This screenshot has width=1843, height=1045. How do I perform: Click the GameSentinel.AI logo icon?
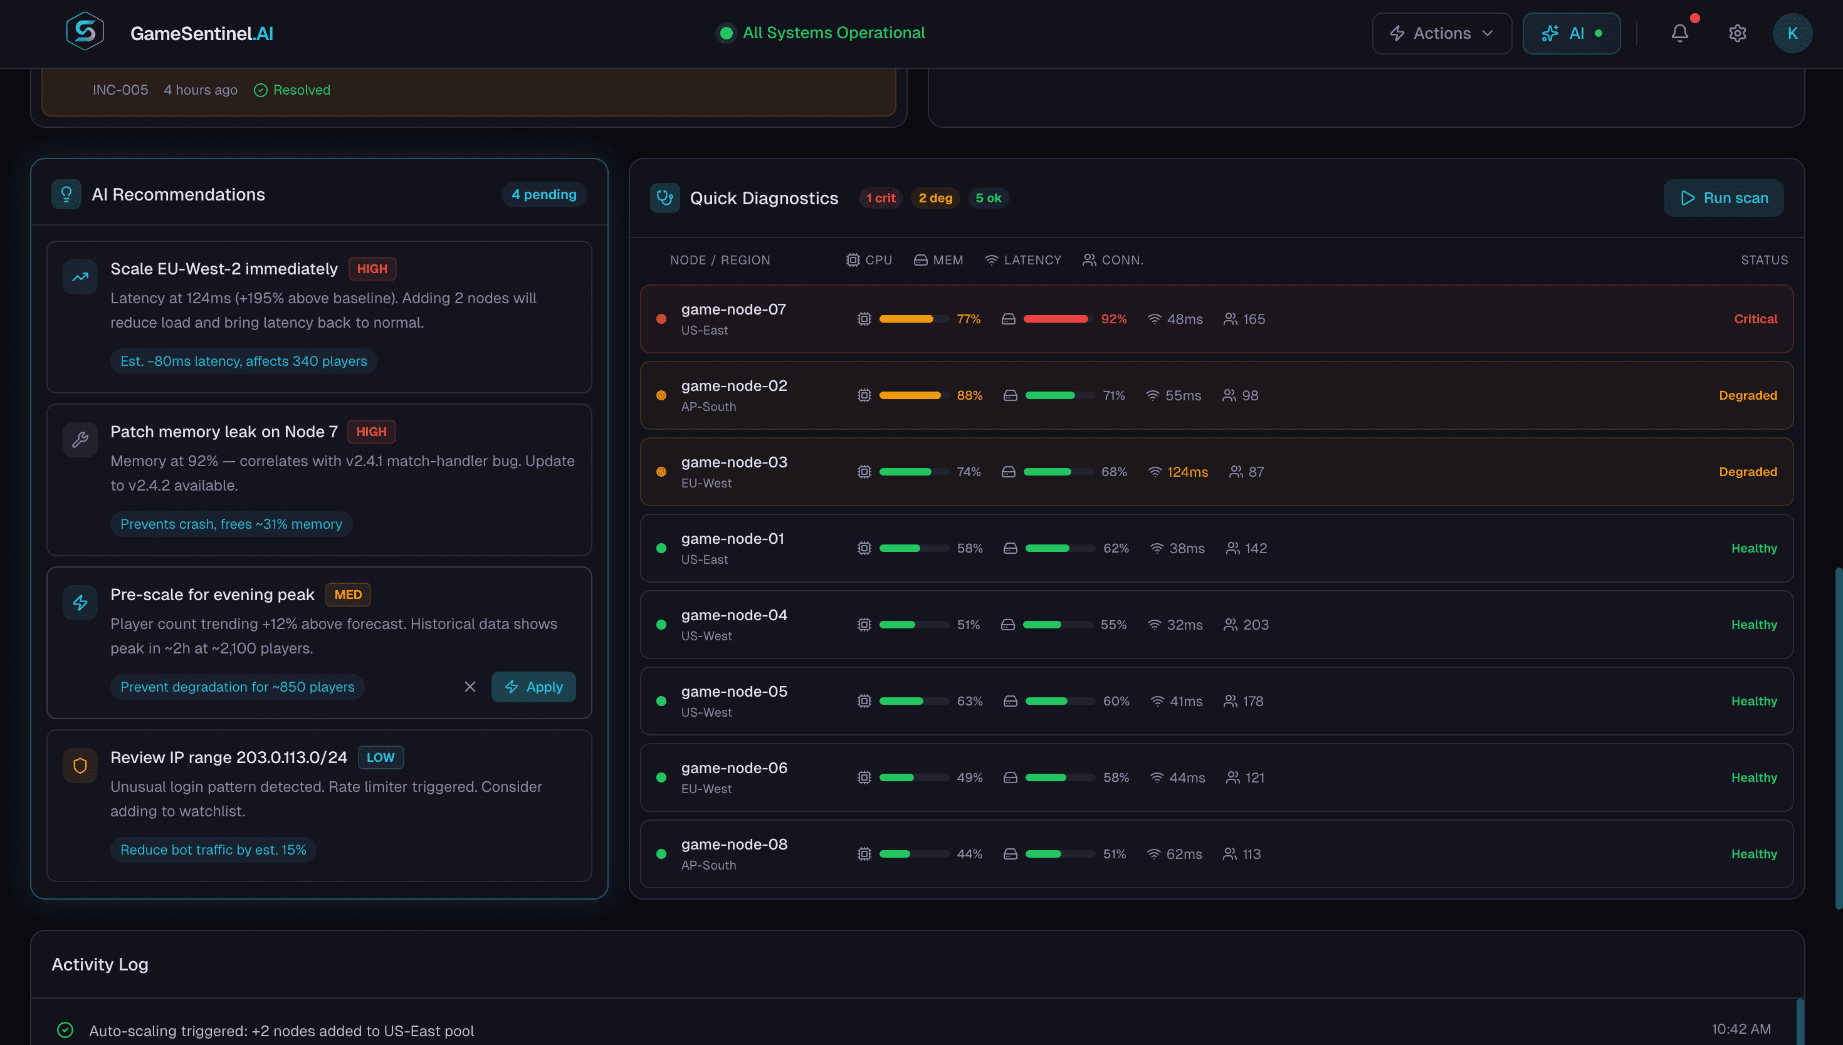point(84,31)
